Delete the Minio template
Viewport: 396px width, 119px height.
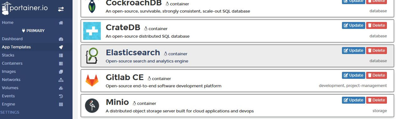[376, 100]
